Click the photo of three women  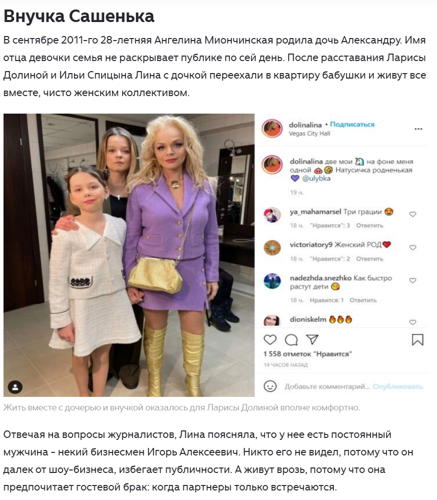tap(129, 255)
